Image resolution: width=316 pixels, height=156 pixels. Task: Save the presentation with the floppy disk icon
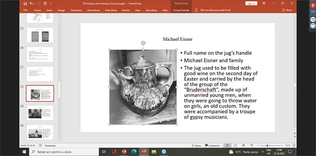[25, 4]
